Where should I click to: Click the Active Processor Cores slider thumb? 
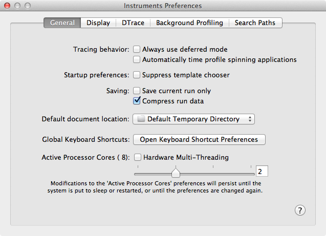coord(175,173)
